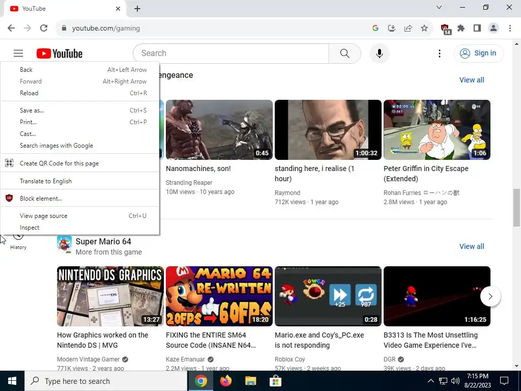The image size is (521, 391).
Task: Open Mario 64 Re-Written video thumbnail
Action: (x=219, y=296)
